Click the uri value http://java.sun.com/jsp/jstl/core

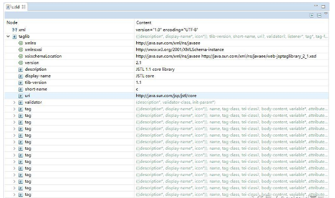pyautogui.click(x=166, y=96)
